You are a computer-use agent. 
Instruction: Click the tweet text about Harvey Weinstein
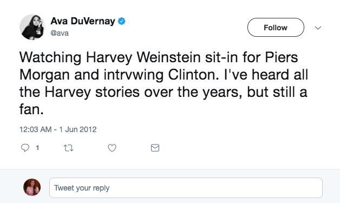164,83
